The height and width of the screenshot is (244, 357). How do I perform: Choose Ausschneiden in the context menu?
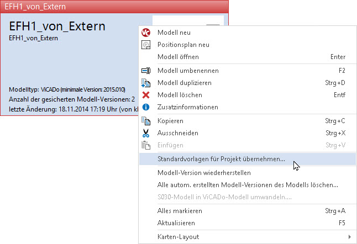point(247,133)
